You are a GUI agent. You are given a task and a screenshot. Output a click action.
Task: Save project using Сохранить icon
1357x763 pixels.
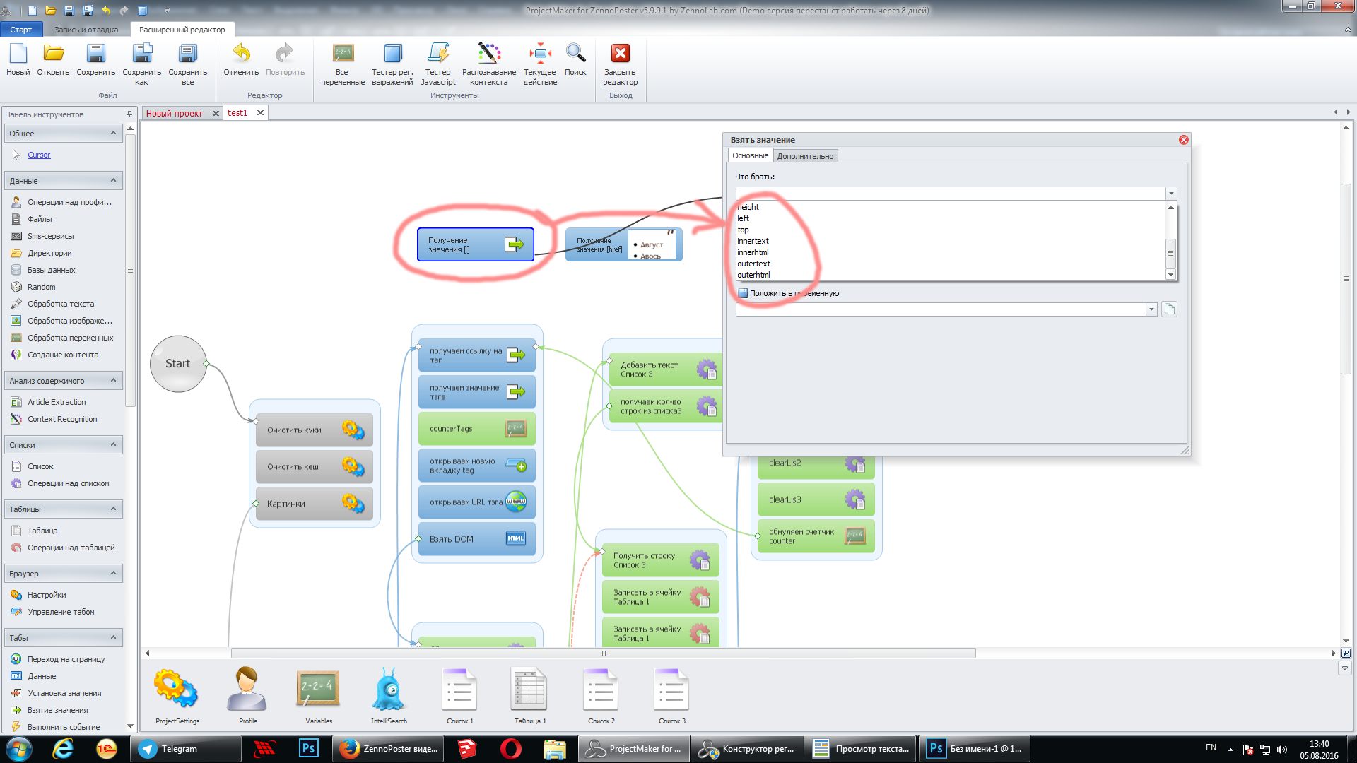point(95,59)
